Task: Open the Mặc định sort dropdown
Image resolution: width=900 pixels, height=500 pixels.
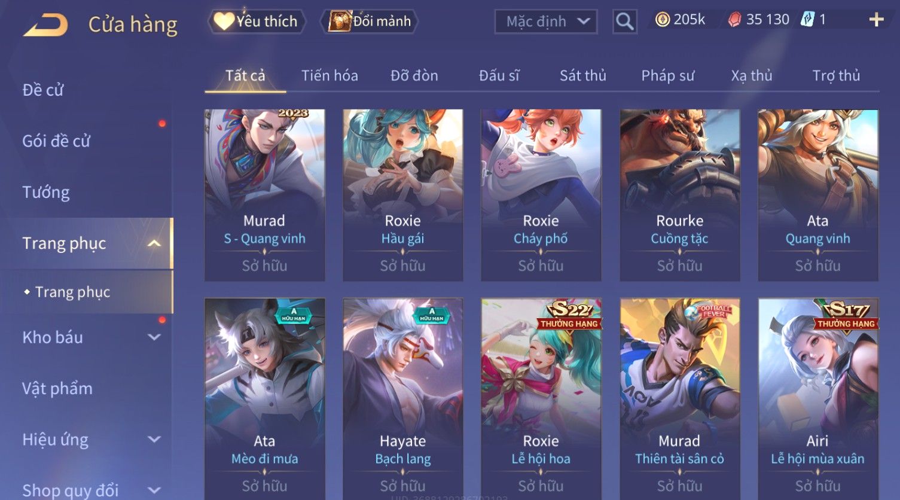Action: [546, 22]
